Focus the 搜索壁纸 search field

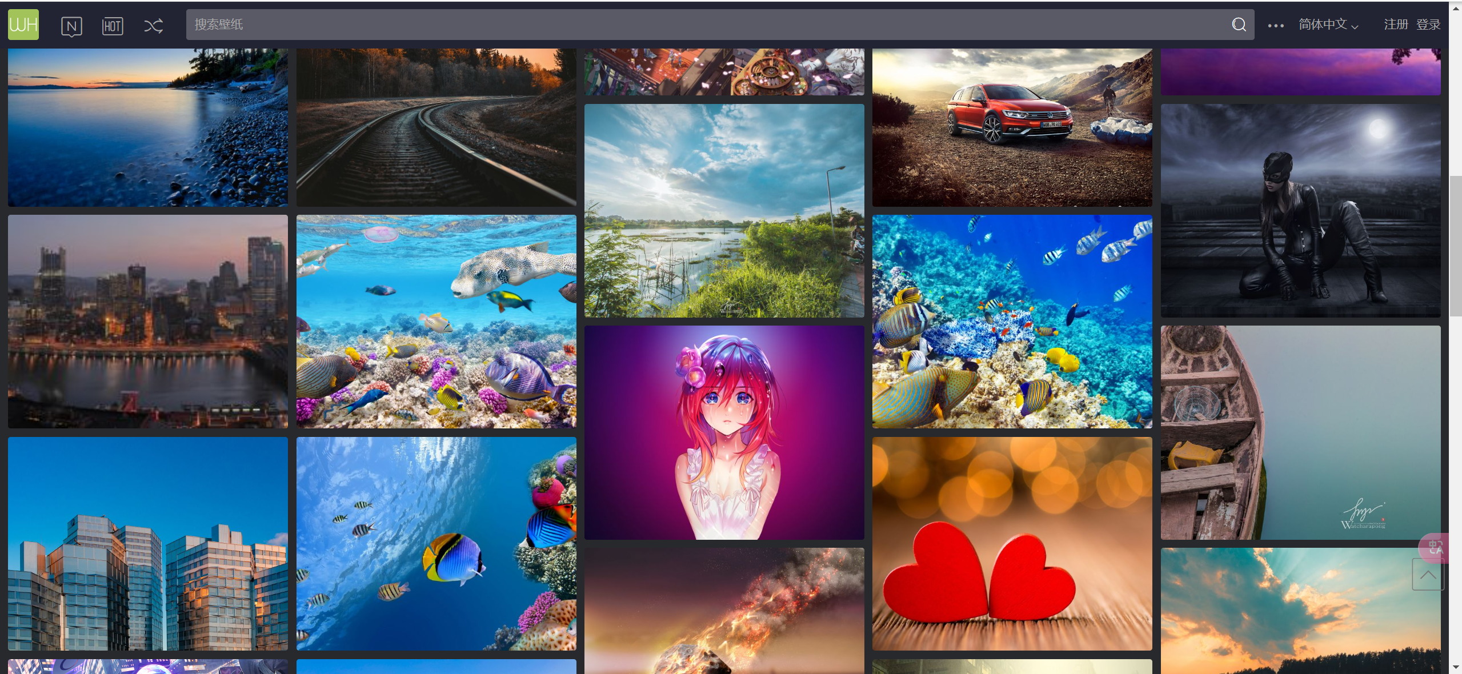[x=686, y=25]
